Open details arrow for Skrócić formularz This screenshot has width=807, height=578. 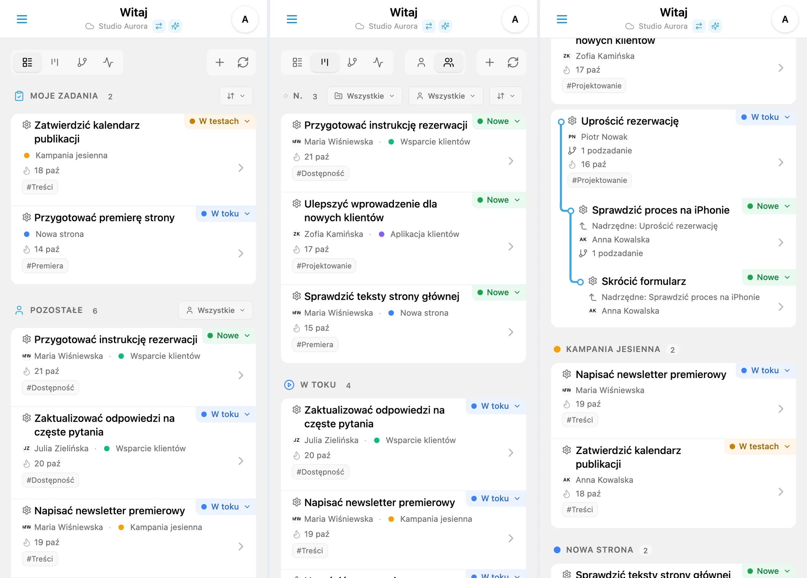click(x=781, y=307)
